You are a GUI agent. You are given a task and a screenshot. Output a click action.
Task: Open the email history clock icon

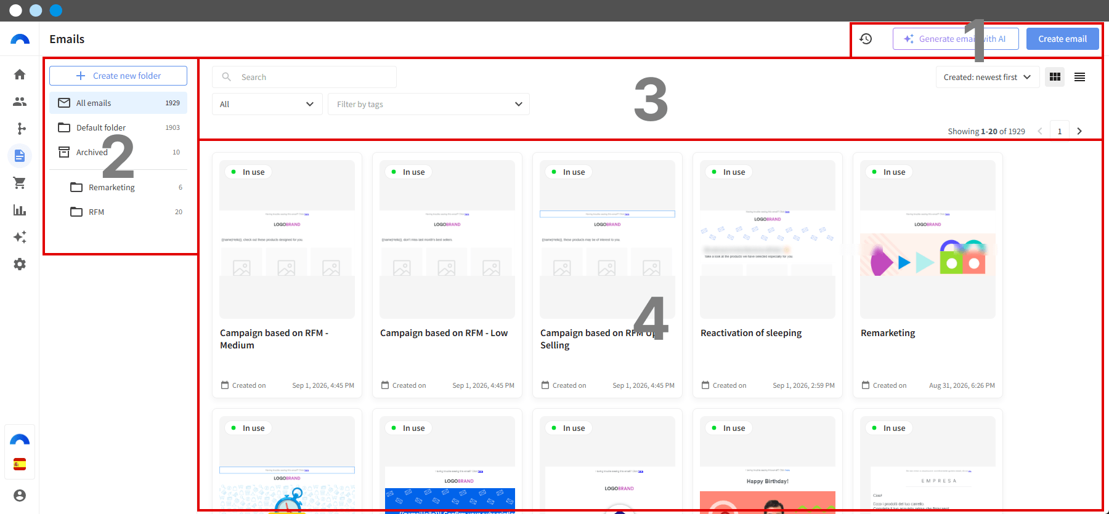866,39
